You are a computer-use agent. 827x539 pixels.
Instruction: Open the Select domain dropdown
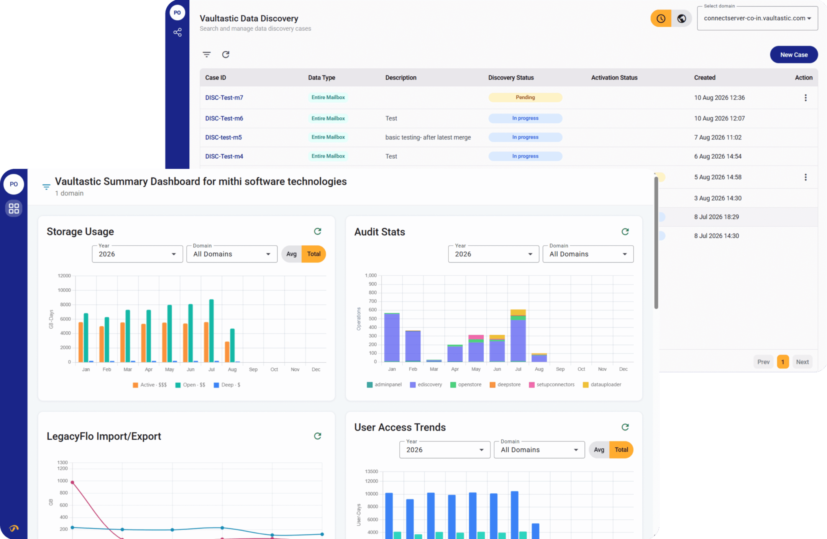pos(757,18)
